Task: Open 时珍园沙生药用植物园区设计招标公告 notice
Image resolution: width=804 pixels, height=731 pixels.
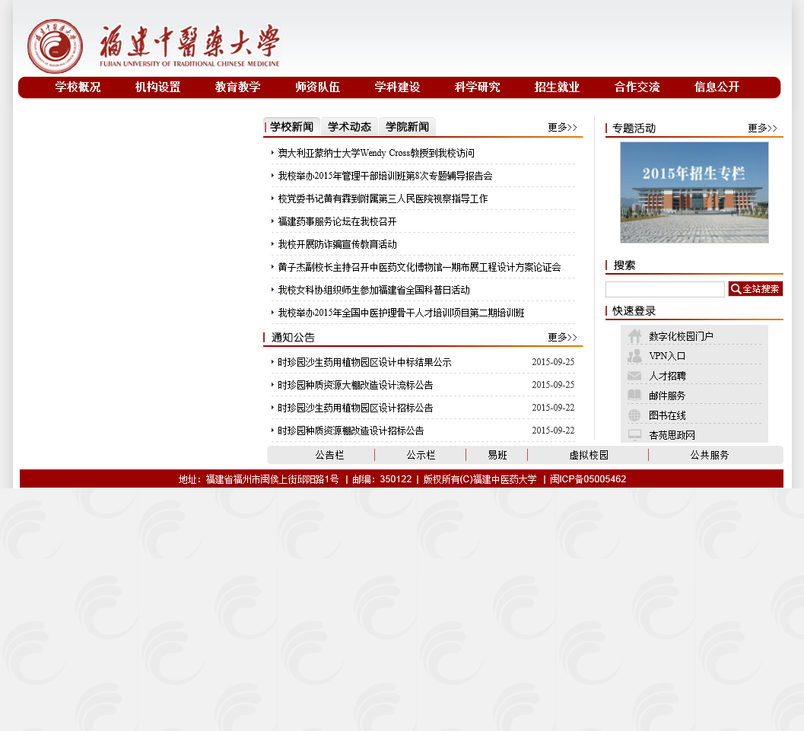Action: tap(355, 408)
